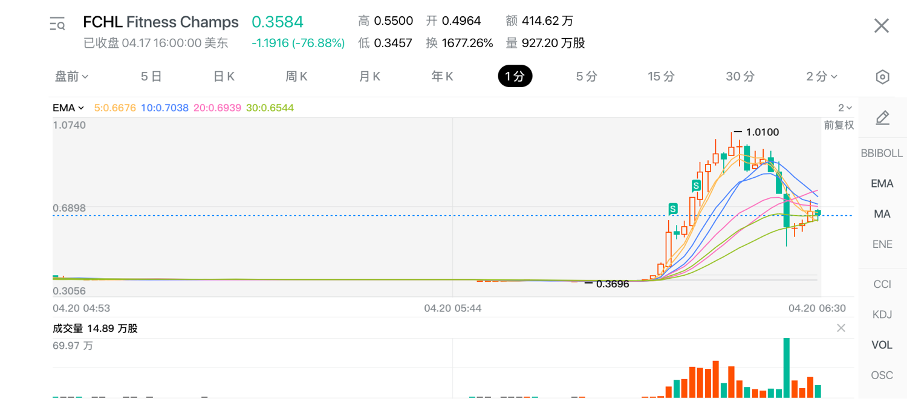
Task: Click the 前复权 adjustment button
Action: (839, 125)
